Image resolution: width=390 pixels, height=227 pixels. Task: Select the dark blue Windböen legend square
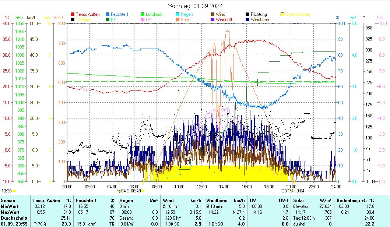247,19
